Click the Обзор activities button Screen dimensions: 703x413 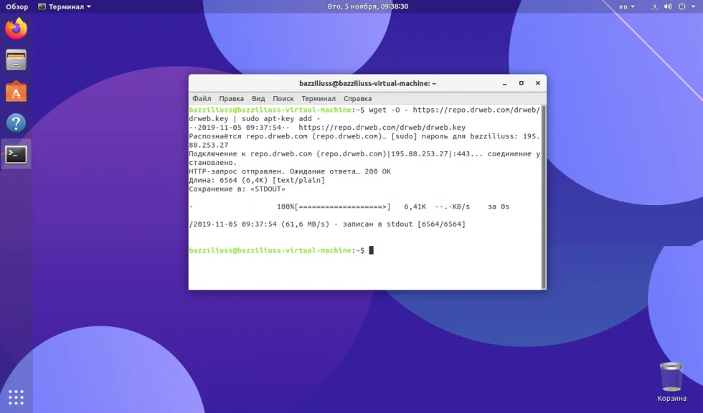tap(16, 6)
